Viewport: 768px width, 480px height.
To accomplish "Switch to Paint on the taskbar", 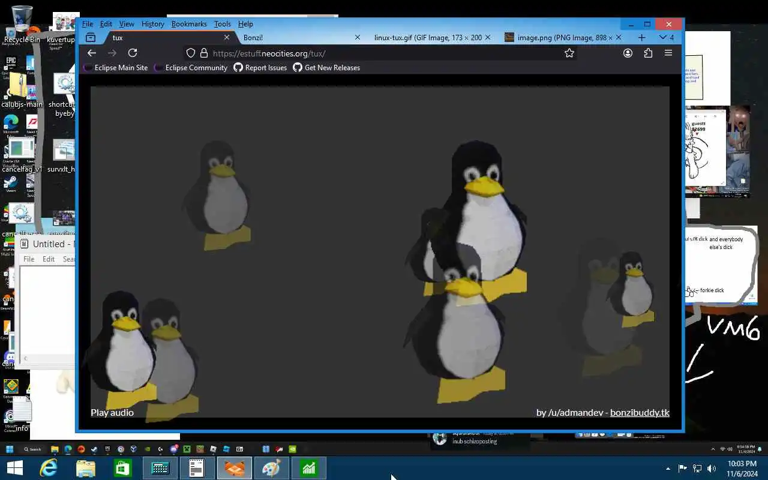I will point(272,468).
